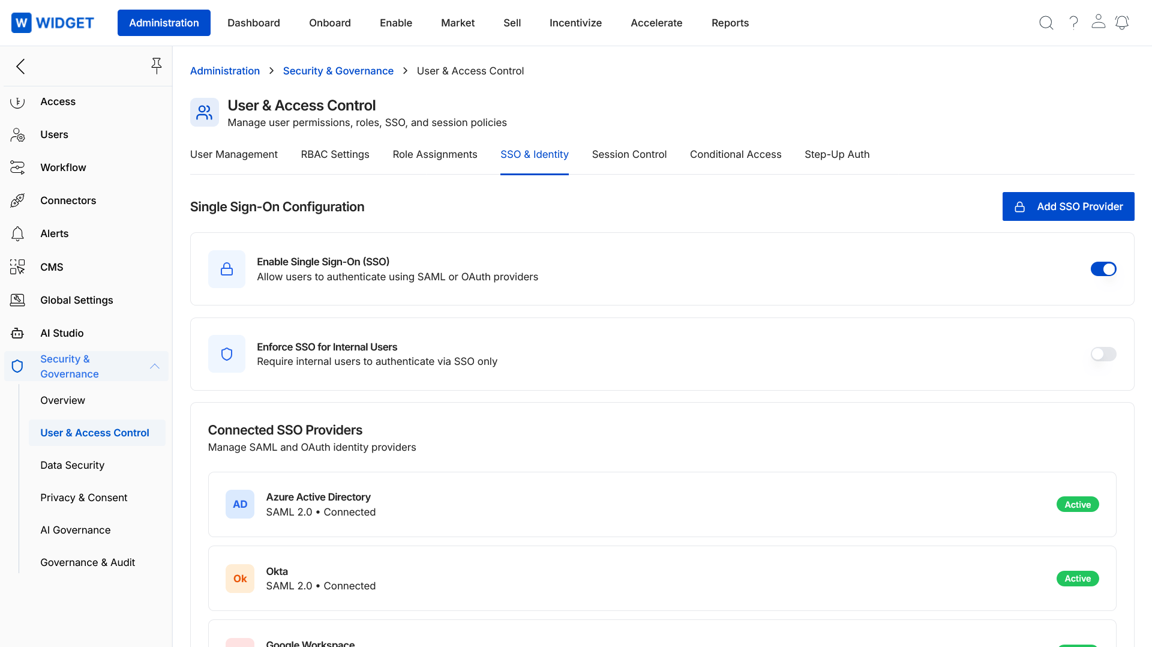The height and width of the screenshot is (647, 1152).
Task: Open the RBAC Settings tab
Action: [335, 154]
